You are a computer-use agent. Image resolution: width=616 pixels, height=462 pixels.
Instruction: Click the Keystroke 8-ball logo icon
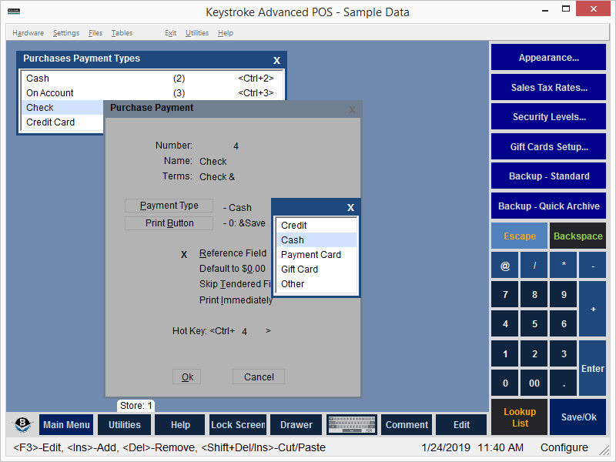22,425
